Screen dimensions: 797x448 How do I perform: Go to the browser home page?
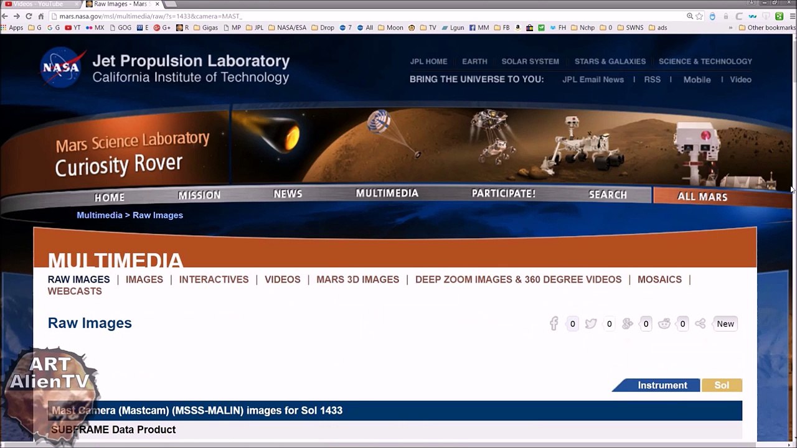[x=41, y=16]
